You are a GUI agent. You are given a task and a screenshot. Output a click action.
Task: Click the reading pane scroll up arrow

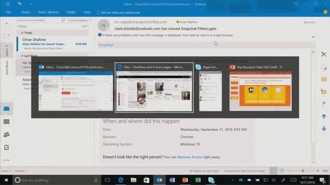click(x=313, y=51)
